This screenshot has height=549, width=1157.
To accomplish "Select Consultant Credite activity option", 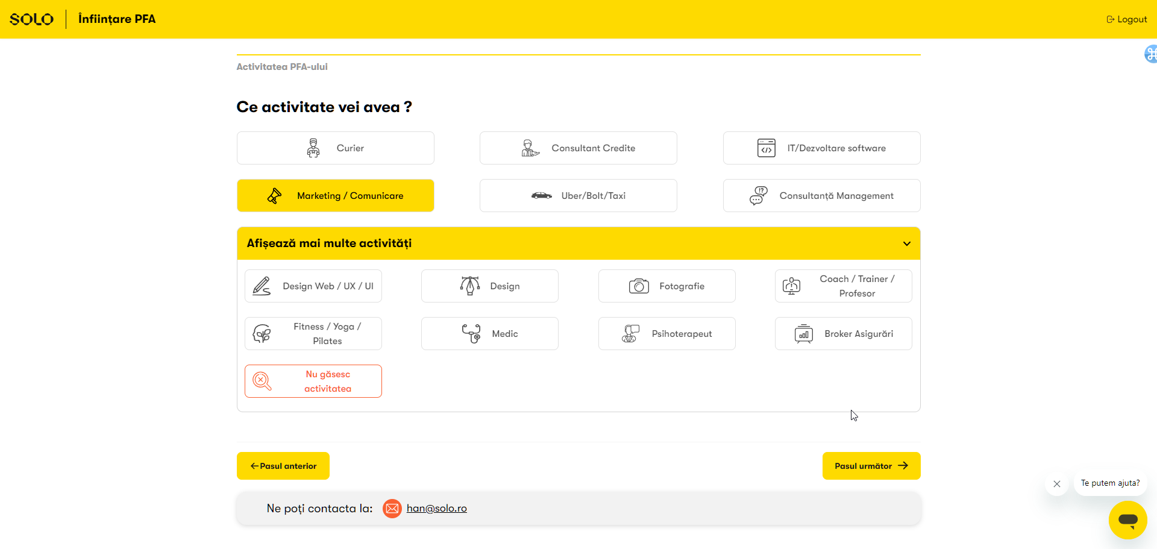I will 578,148.
